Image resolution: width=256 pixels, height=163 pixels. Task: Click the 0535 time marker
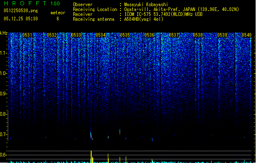click(125, 35)
